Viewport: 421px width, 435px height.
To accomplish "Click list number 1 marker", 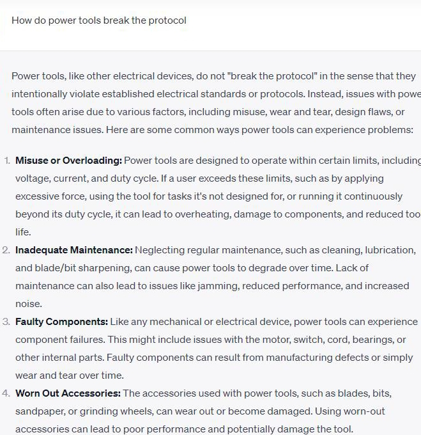I will 7,161.
